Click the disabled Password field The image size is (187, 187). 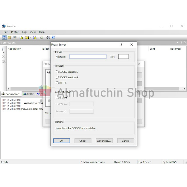tap(82, 111)
